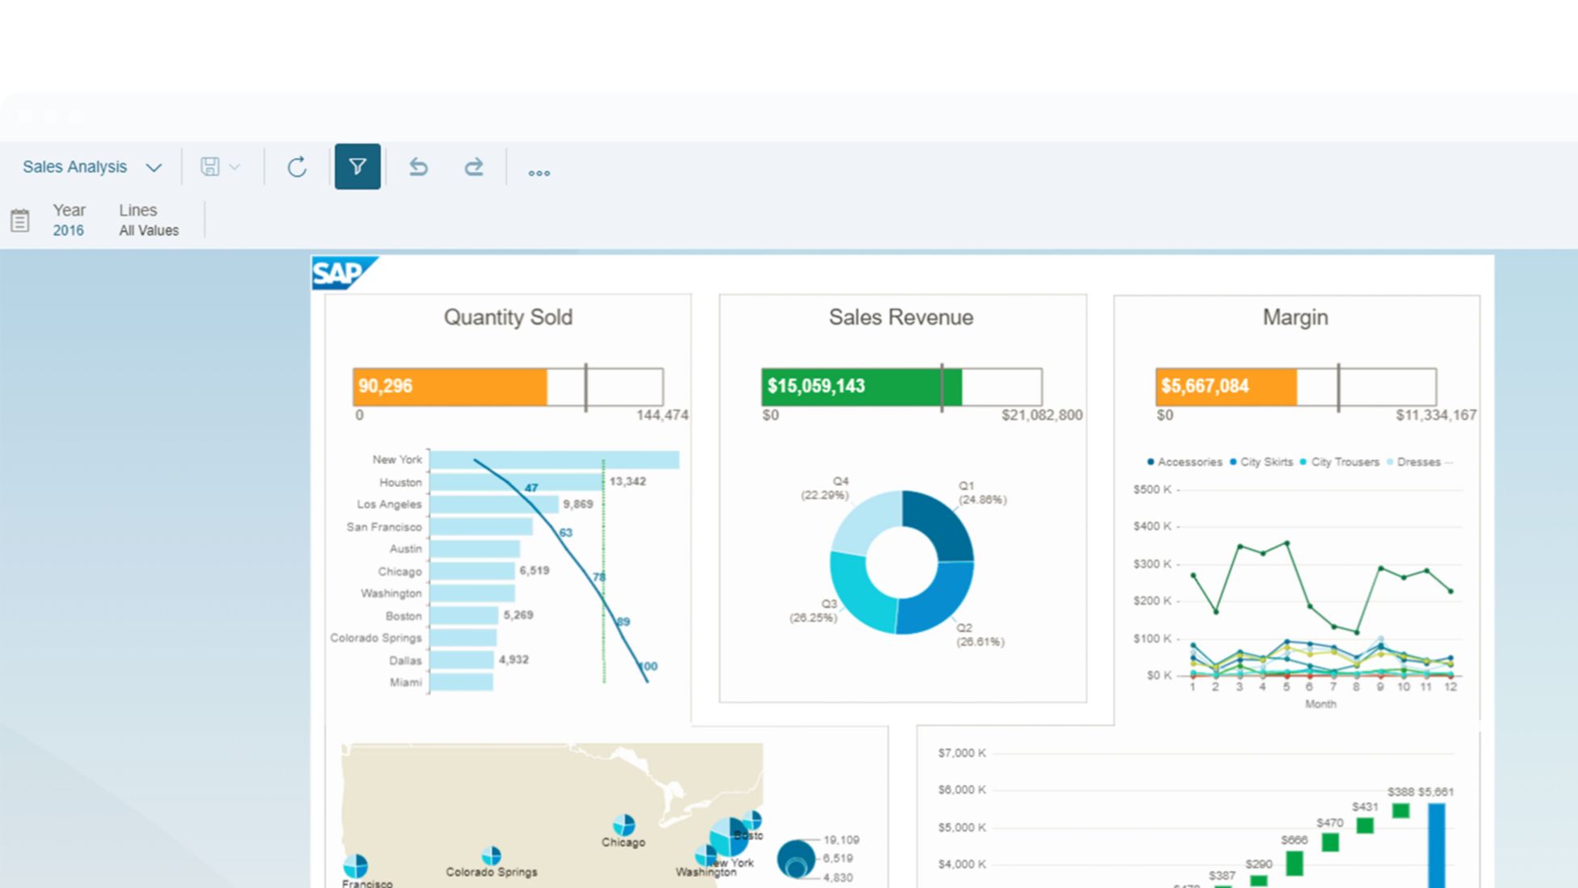
Task: Click the redo arrow icon
Action: point(474,167)
